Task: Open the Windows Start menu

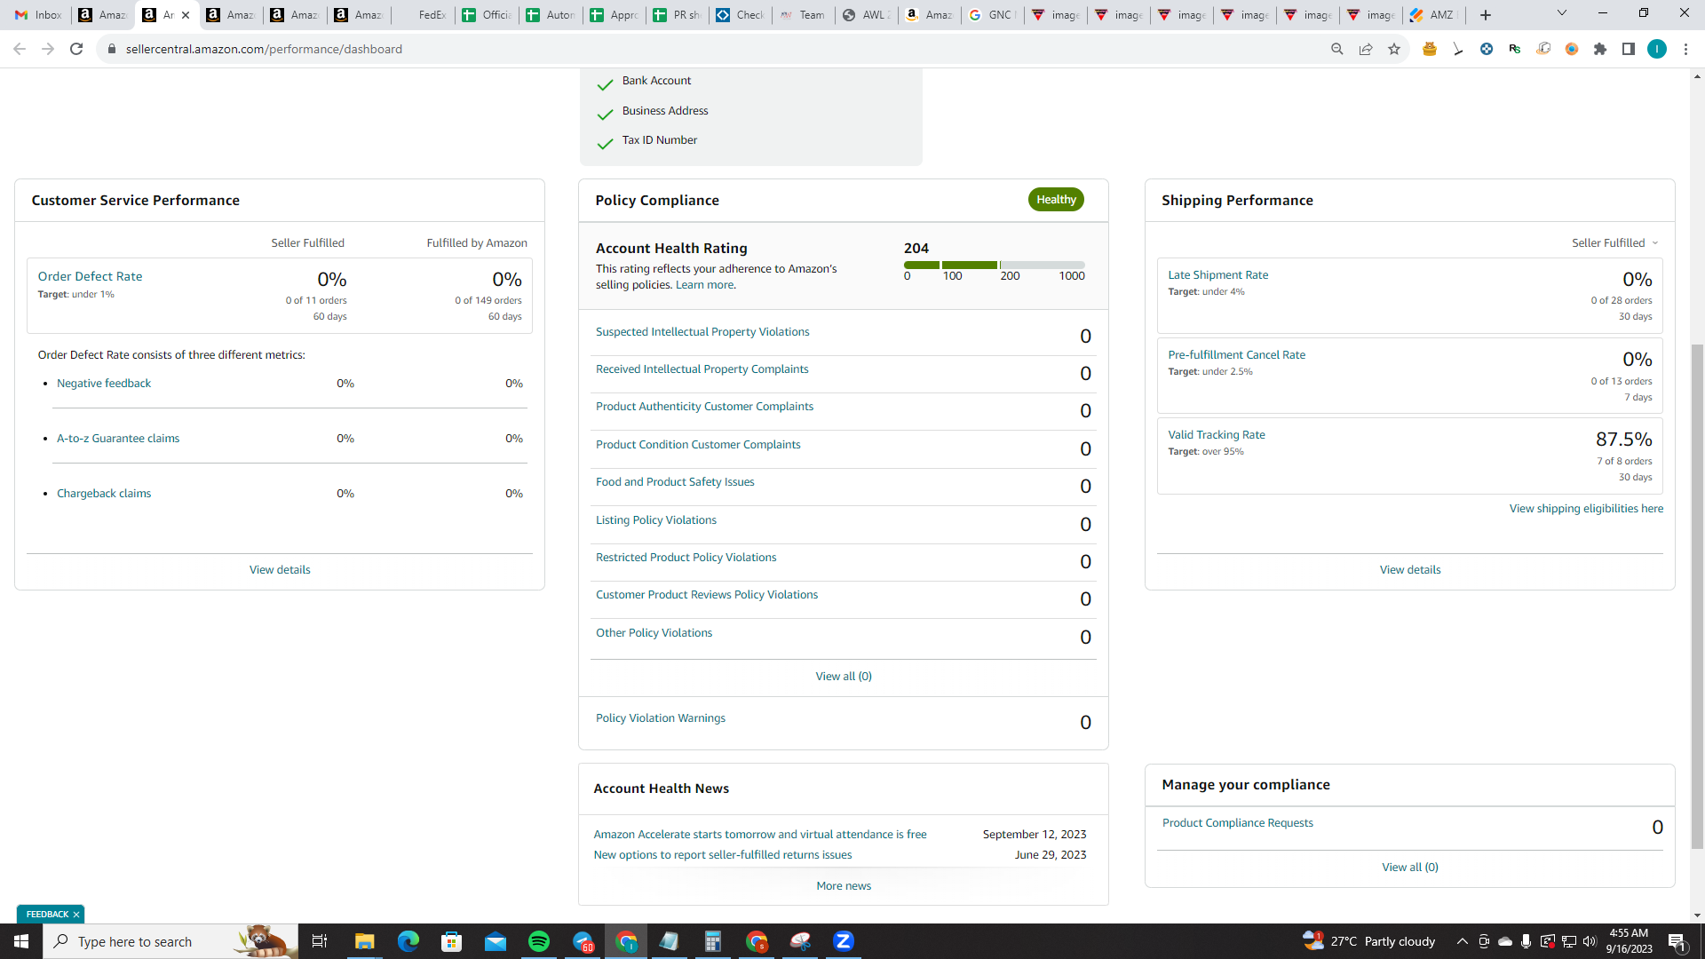Action: tap(21, 941)
